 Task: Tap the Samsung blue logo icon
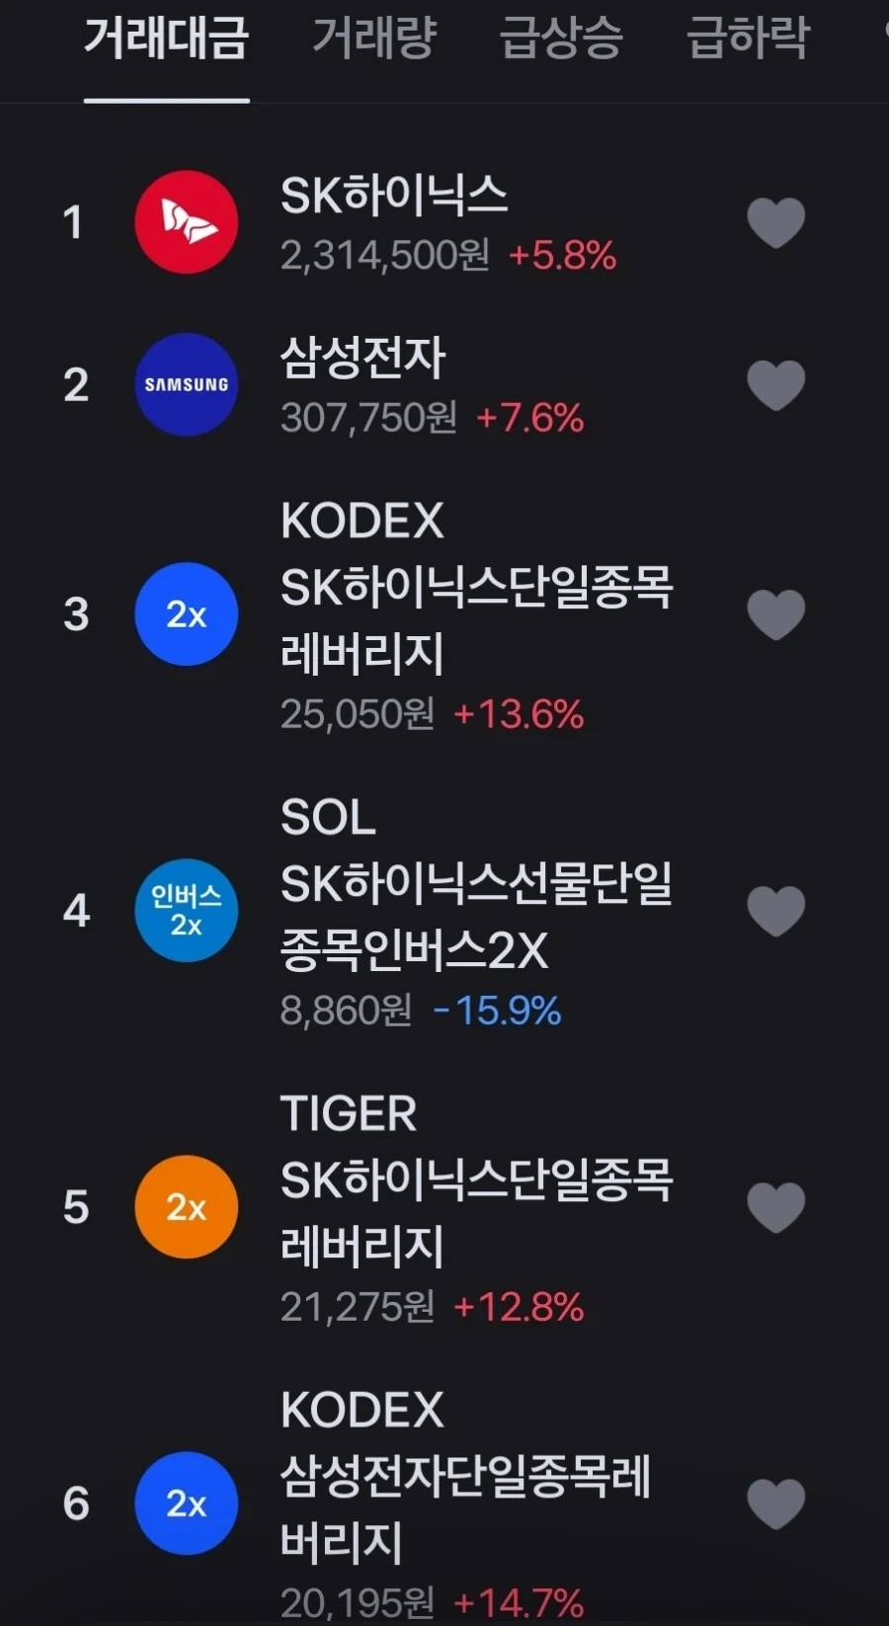point(186,384)
